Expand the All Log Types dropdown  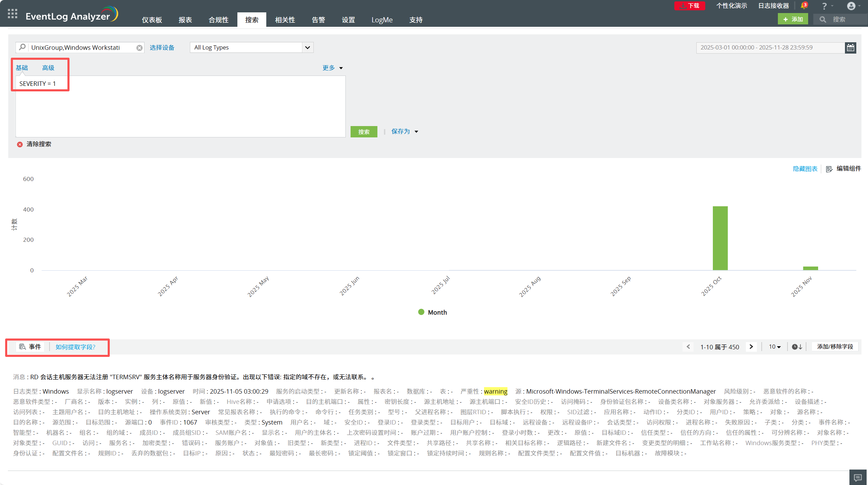coord(307,48)
